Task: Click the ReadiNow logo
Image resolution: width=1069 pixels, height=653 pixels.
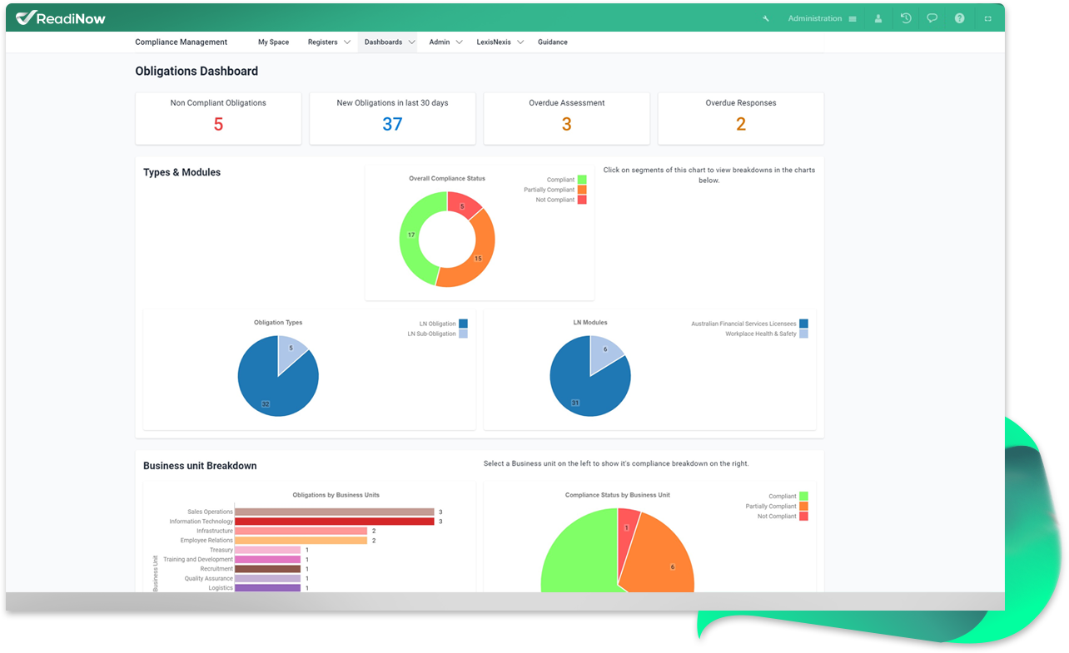Action: (61, 17)
